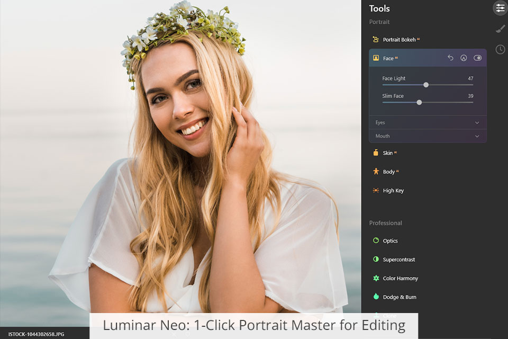Click the Face tool portrait icon
The width and height of the screenshot is (508, 339).
click(x=376, y=58)
